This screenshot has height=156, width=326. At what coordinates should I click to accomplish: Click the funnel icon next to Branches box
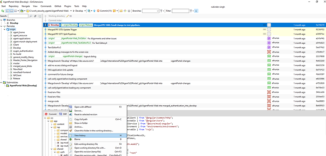[x=161, y=11]
